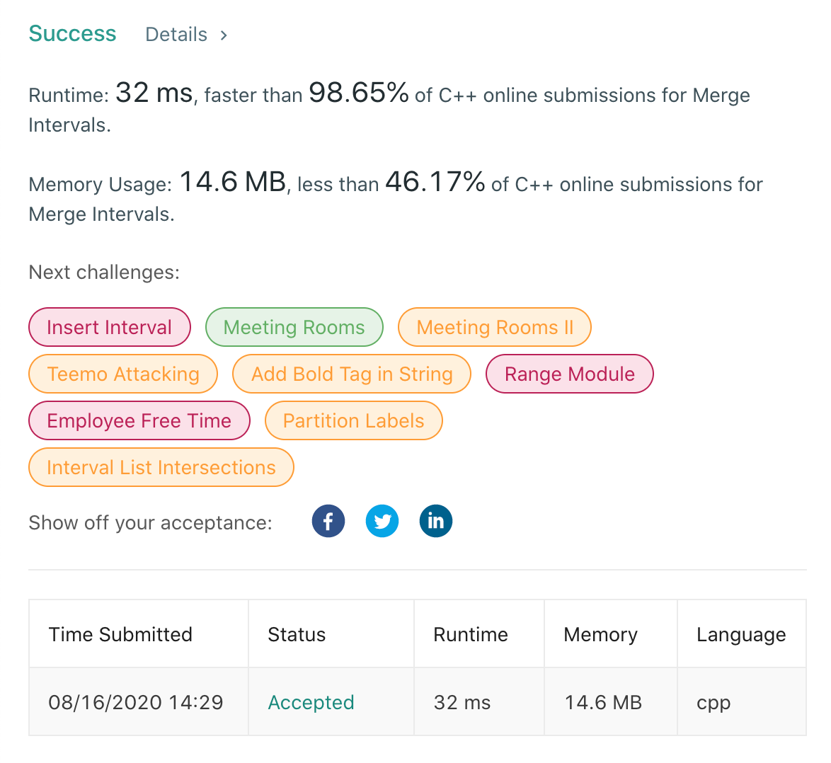Open the Meeting Rooms challenge
This screenshot has height=763, width=831.
coord(294,327)
